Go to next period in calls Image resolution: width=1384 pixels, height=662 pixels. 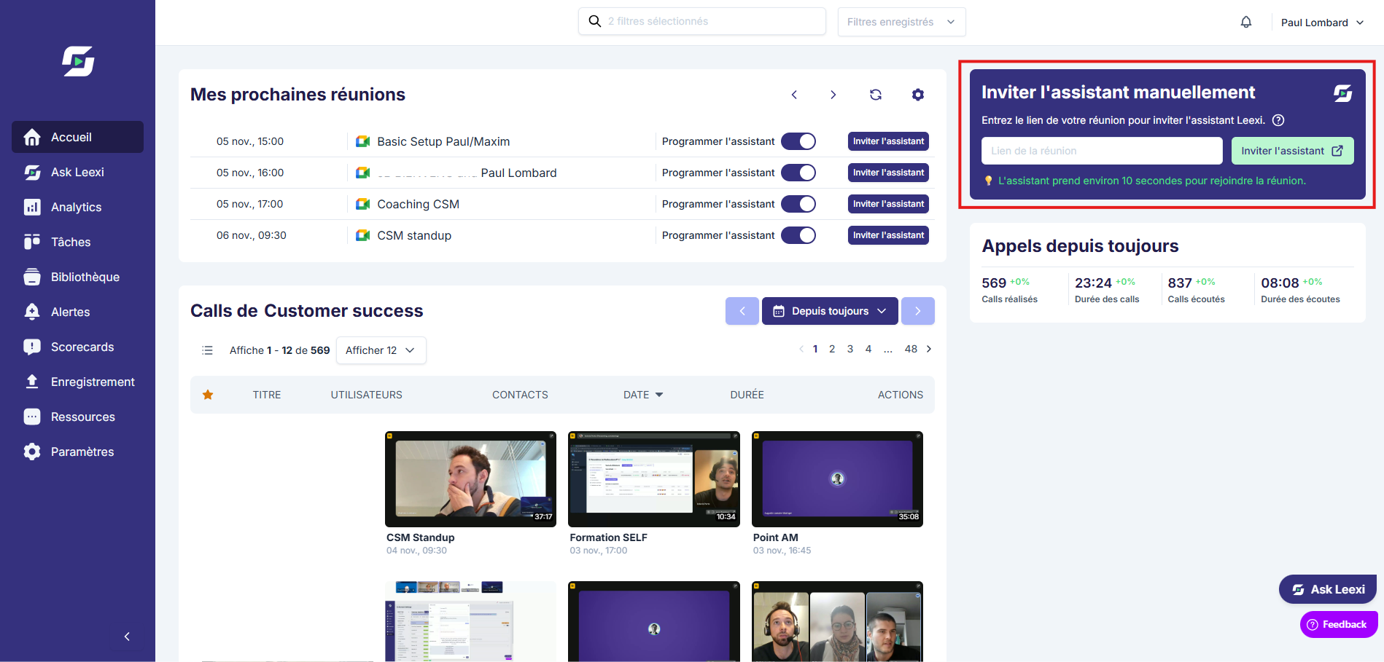pos(918,311)
